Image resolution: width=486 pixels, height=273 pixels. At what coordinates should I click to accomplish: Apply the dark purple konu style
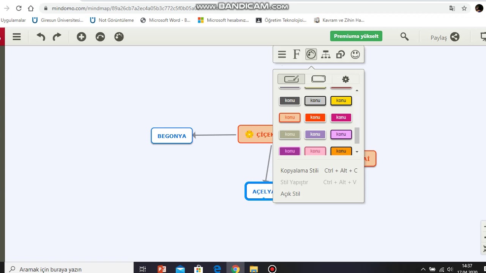pyautogui.click(x=290, y=151)
